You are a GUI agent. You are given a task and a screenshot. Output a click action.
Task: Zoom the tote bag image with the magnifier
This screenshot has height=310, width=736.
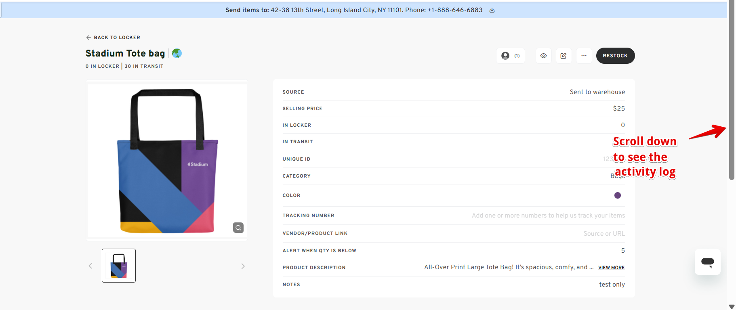pos(238,228)
